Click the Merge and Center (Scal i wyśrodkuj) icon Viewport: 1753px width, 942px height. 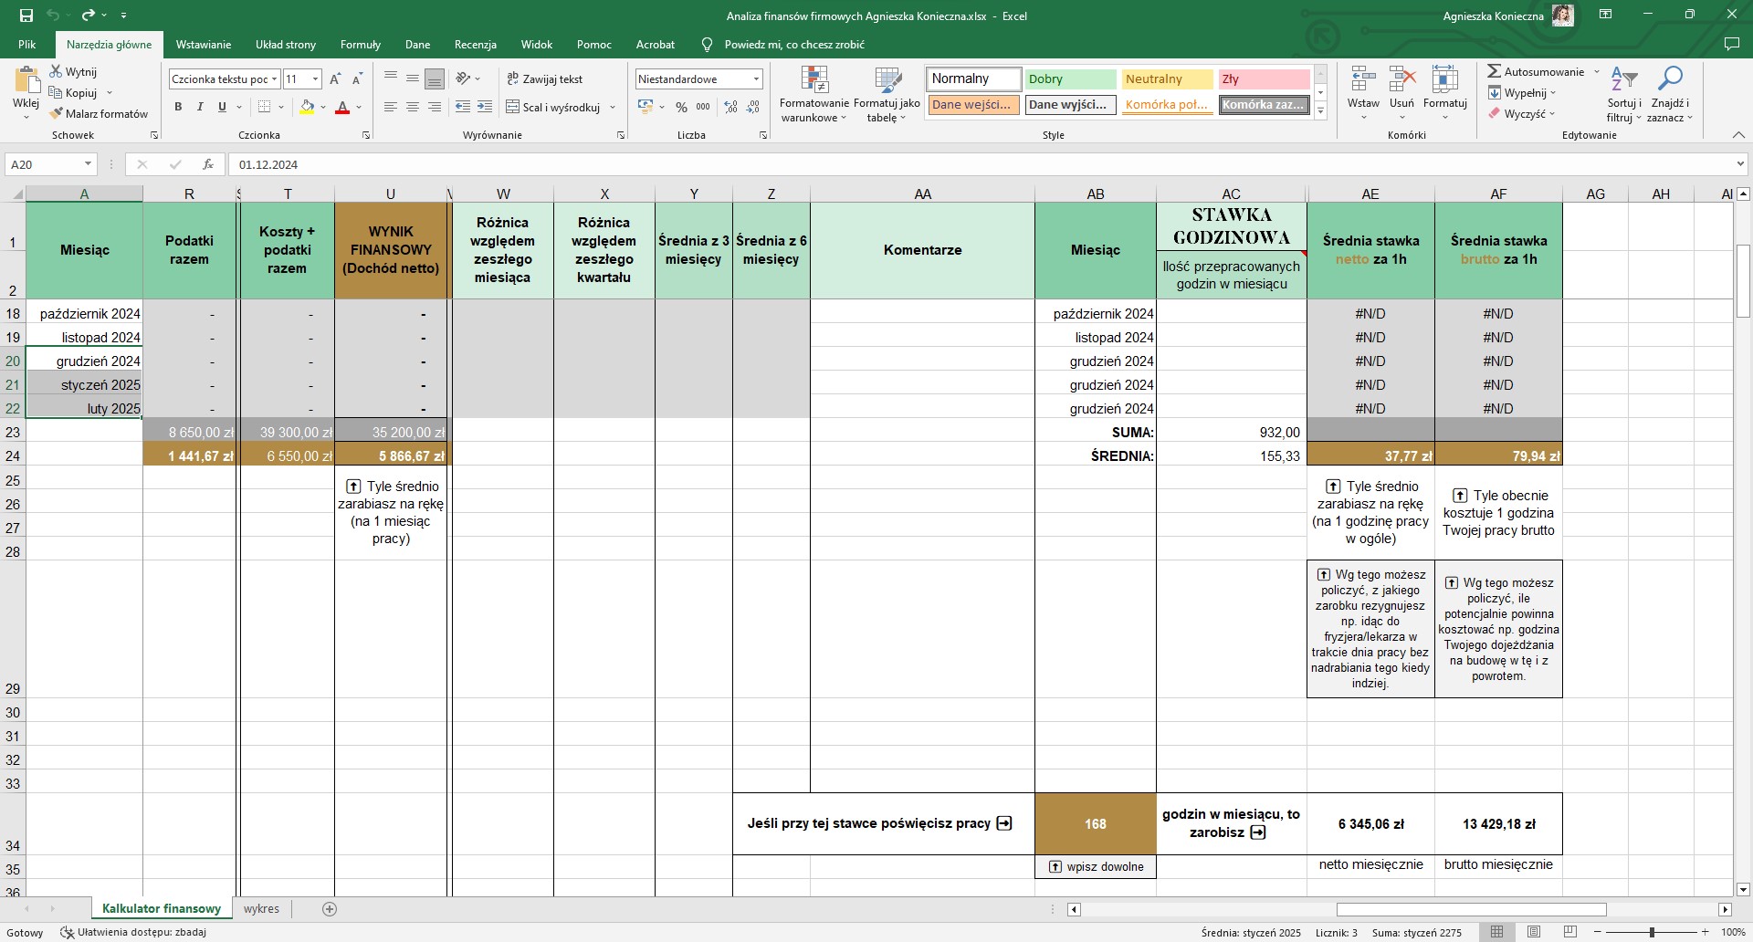coord(513,107)
